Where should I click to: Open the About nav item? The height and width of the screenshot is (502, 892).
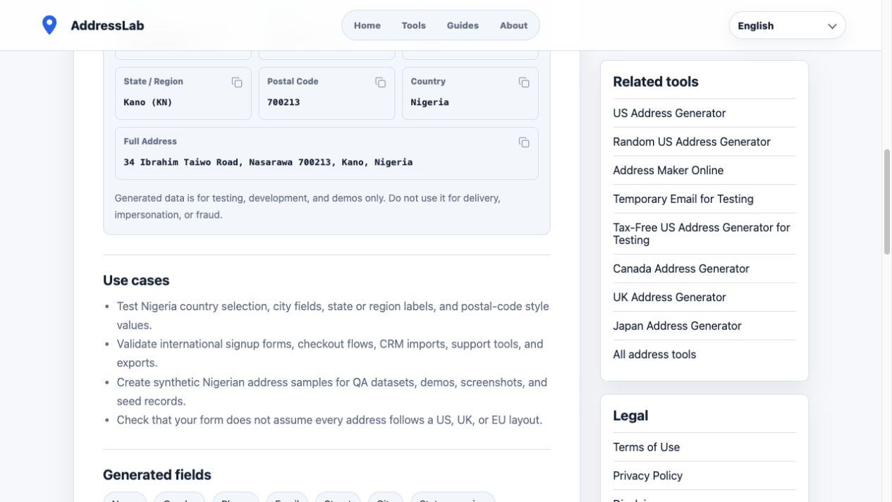tap(513, 25)
